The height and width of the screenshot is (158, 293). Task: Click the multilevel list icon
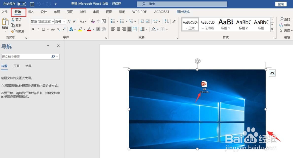131,21
